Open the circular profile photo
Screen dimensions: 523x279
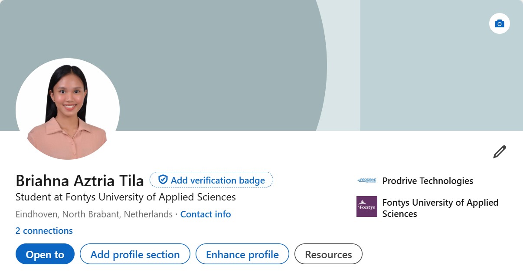[x=68, y=109]
